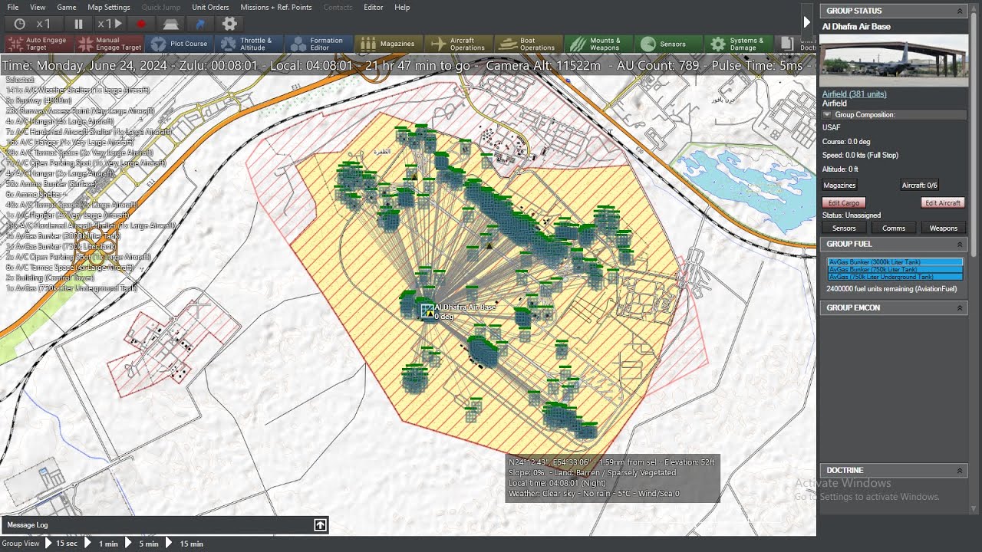This screenshot has width=982, height=552.
Task: Select Manual Engage Target
Action: point(108,44)
